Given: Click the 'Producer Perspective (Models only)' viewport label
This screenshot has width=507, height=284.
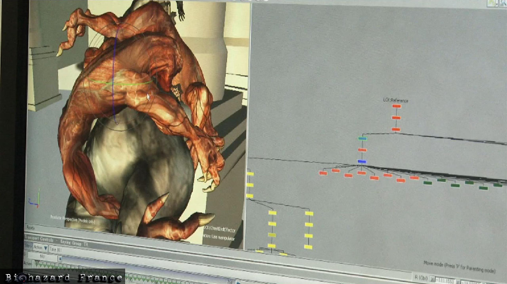Looking at the screenshot, I should click(72, 219).
